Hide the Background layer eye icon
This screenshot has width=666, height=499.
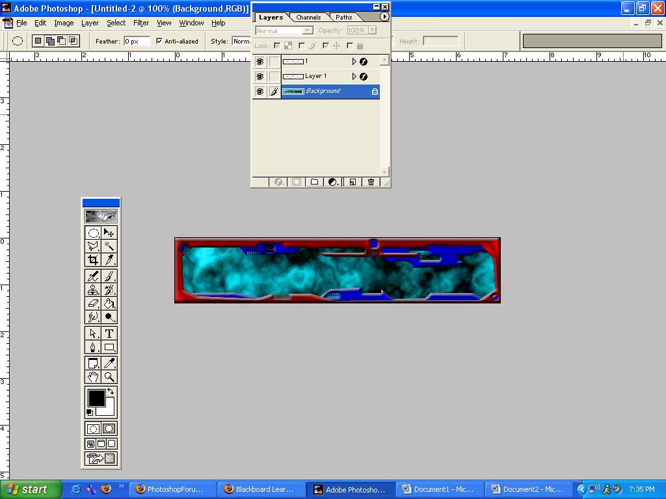tap(260, 92)
